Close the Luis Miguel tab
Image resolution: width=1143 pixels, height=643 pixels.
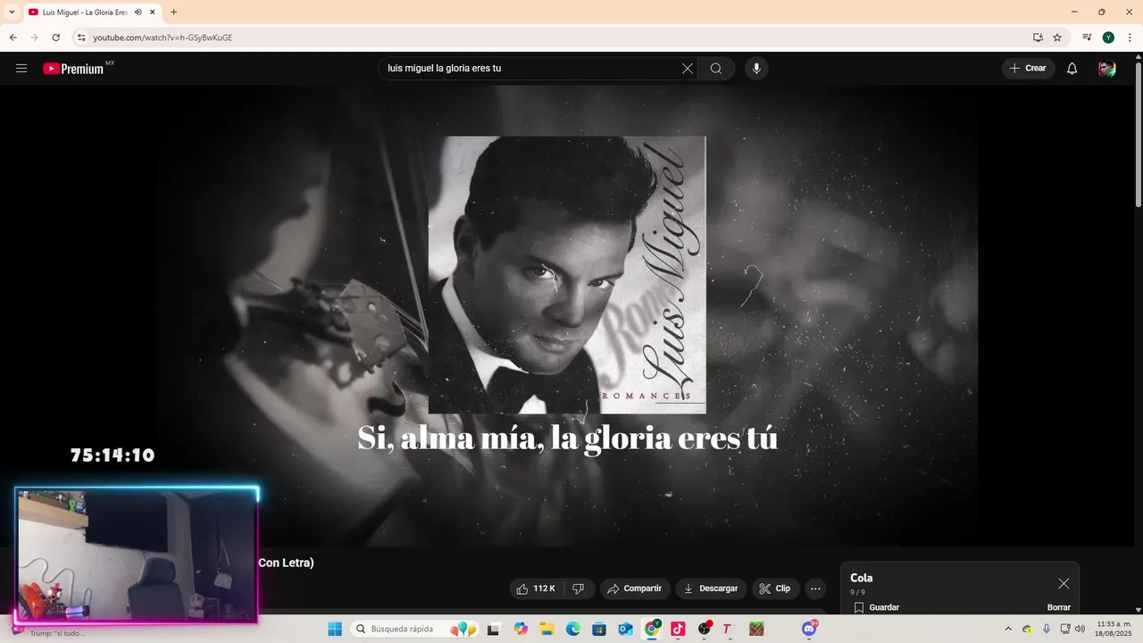153,13
